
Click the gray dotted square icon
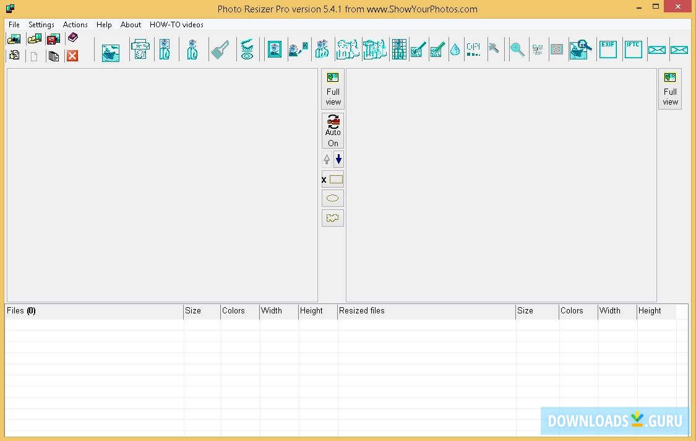point(557,50)
